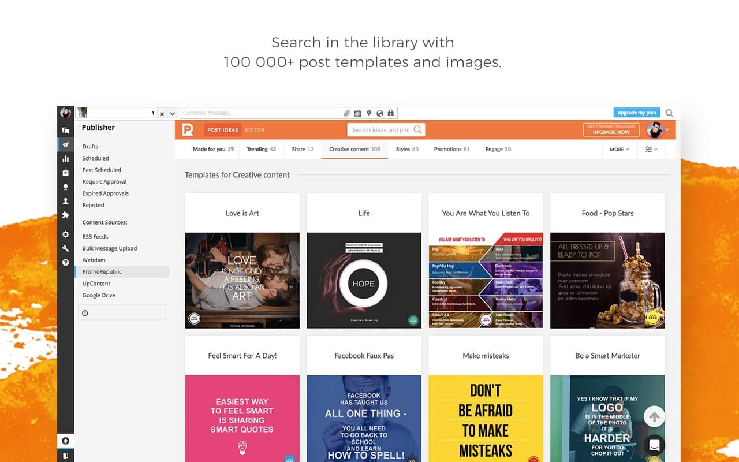Add location with the map pin icon

[369, 113]
